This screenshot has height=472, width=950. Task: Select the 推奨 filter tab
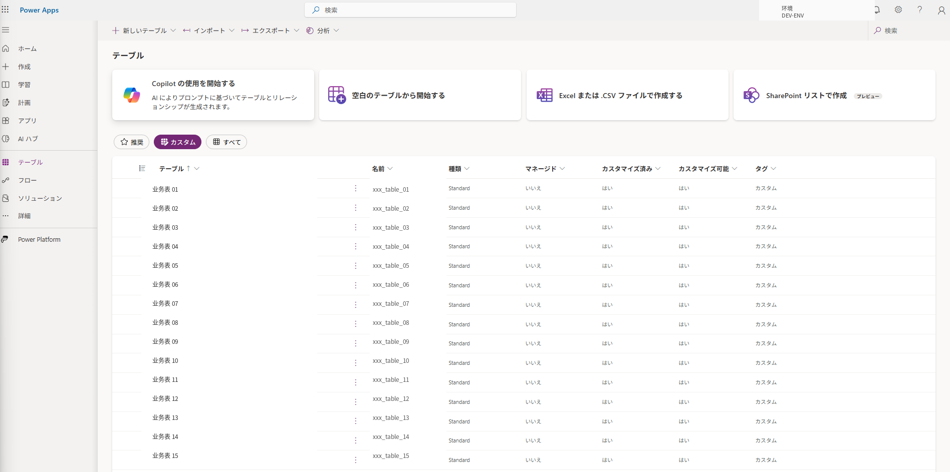click(132, 142)
